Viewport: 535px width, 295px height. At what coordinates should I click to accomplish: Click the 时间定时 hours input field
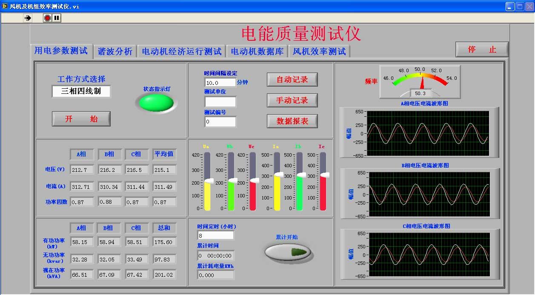coord(215,235)
